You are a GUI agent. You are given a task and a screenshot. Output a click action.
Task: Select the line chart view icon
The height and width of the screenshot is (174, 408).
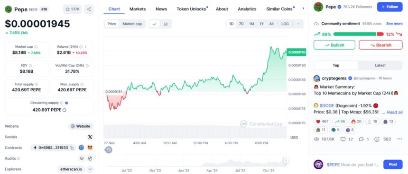click(x=155, y=24)
